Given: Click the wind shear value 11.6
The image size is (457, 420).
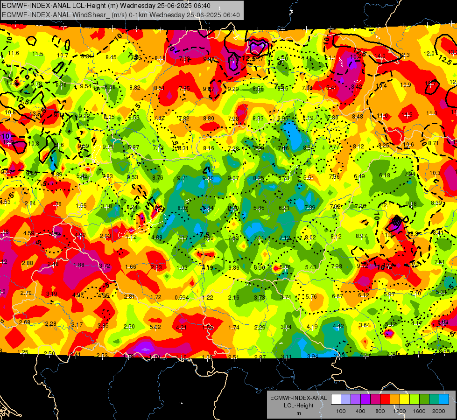Looking at the screenshot, I should [14, 53].
